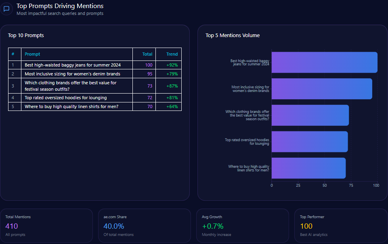Select the inclusive sizing denim prompt row
The width and height of the screenshot is (388, 244).
pos(72,74)
